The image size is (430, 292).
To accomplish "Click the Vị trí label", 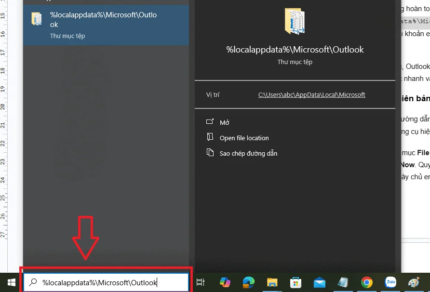I will [x=213, y=95].
